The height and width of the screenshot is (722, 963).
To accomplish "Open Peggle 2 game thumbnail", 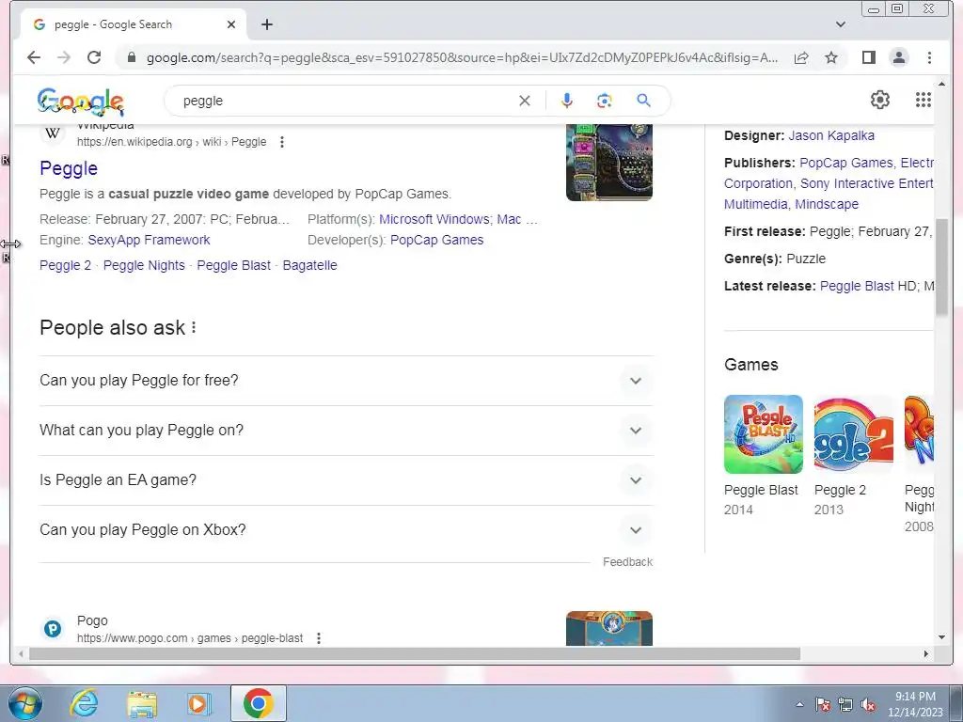I will [854, 434].
